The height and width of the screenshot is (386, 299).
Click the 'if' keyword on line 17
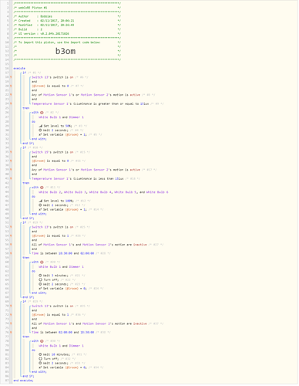pos(24,73)
